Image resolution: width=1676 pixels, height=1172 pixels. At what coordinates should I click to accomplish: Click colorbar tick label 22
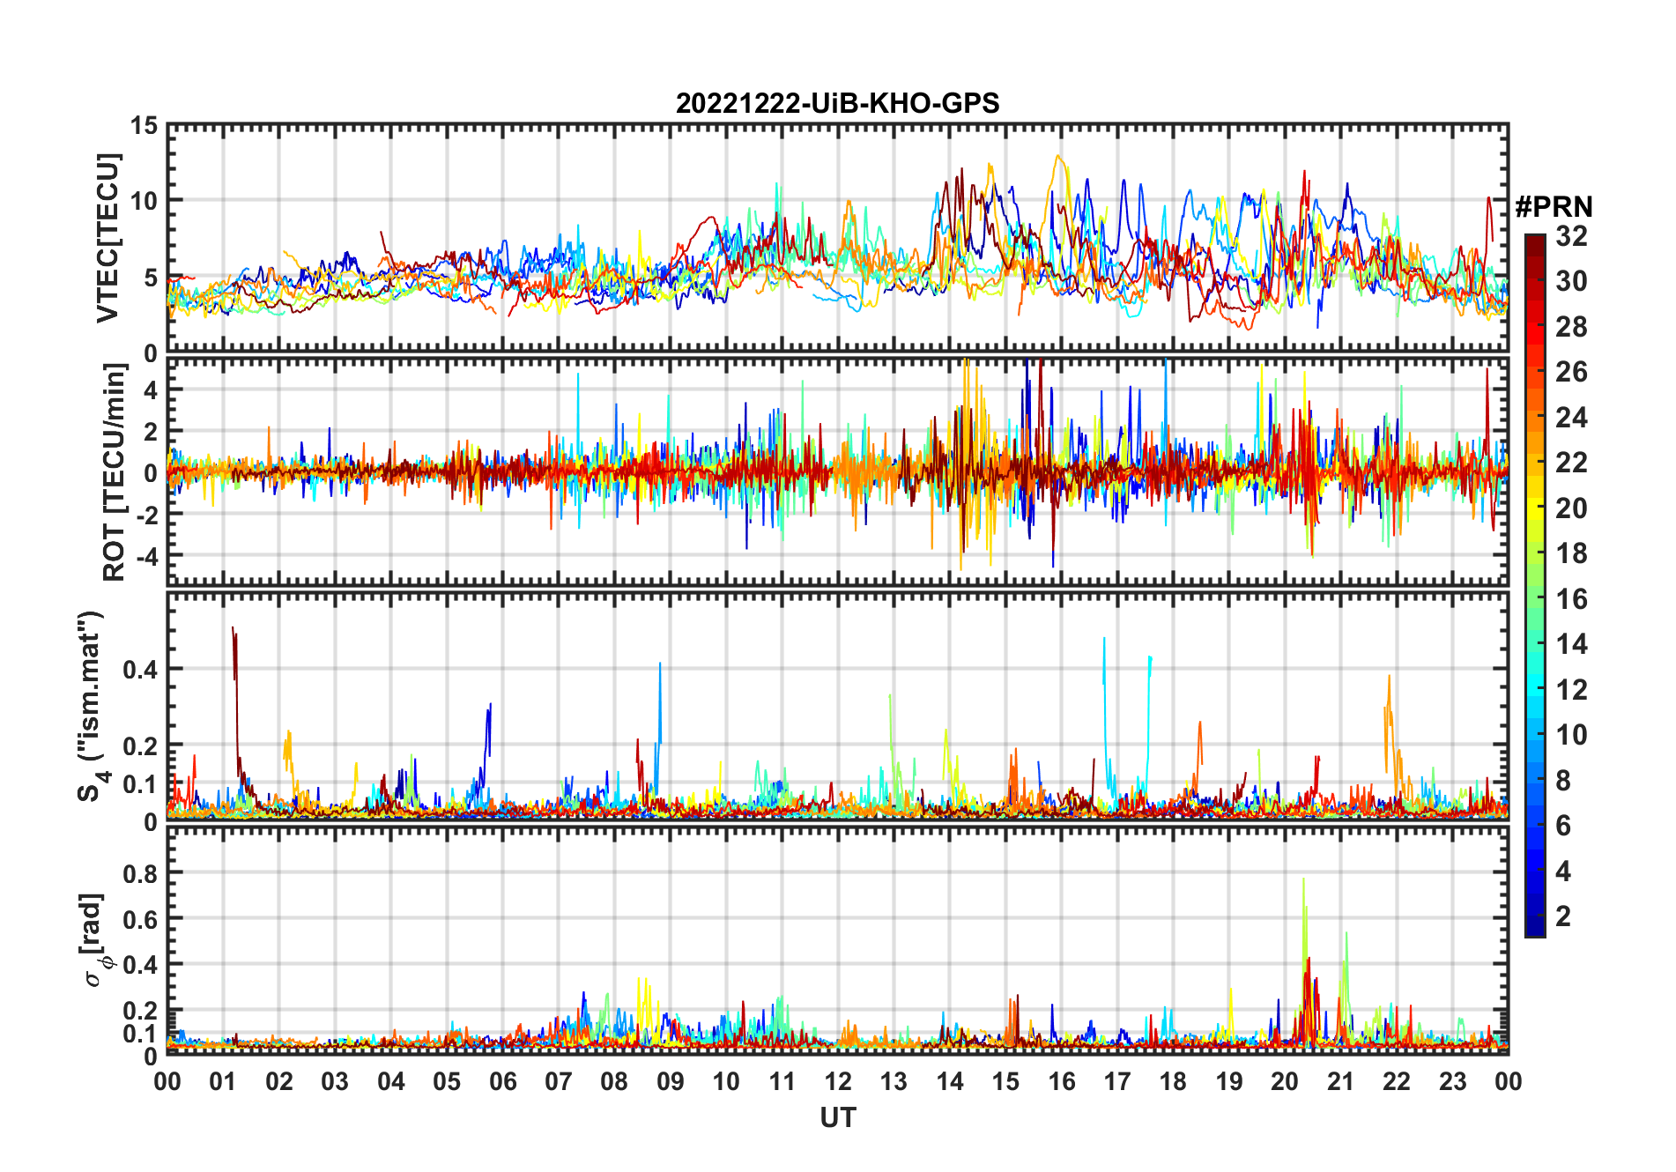coord(1571,462)
